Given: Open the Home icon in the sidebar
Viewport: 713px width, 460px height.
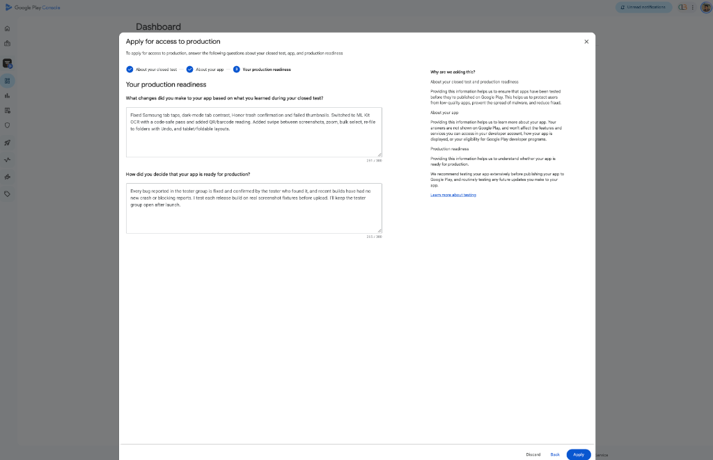Looking at the screenshot, I should [x=7, y=29].
